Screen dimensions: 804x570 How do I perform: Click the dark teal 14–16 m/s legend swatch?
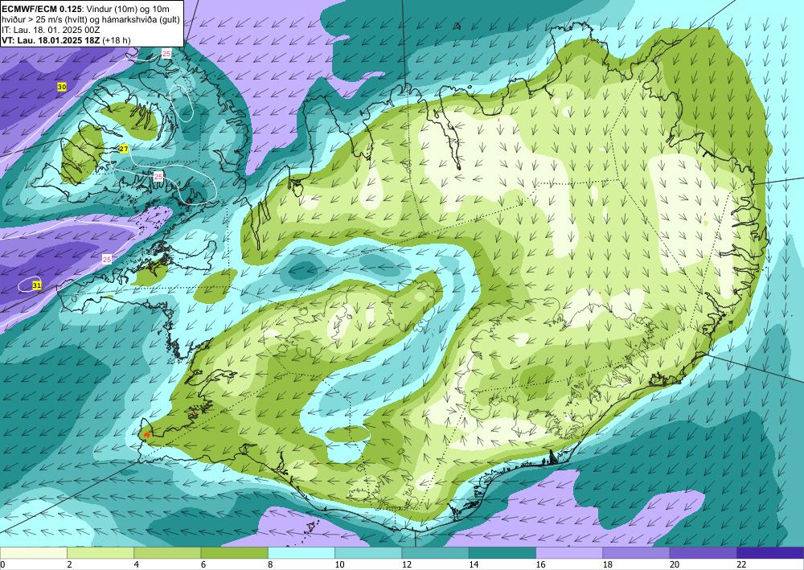tap(503, 553)
